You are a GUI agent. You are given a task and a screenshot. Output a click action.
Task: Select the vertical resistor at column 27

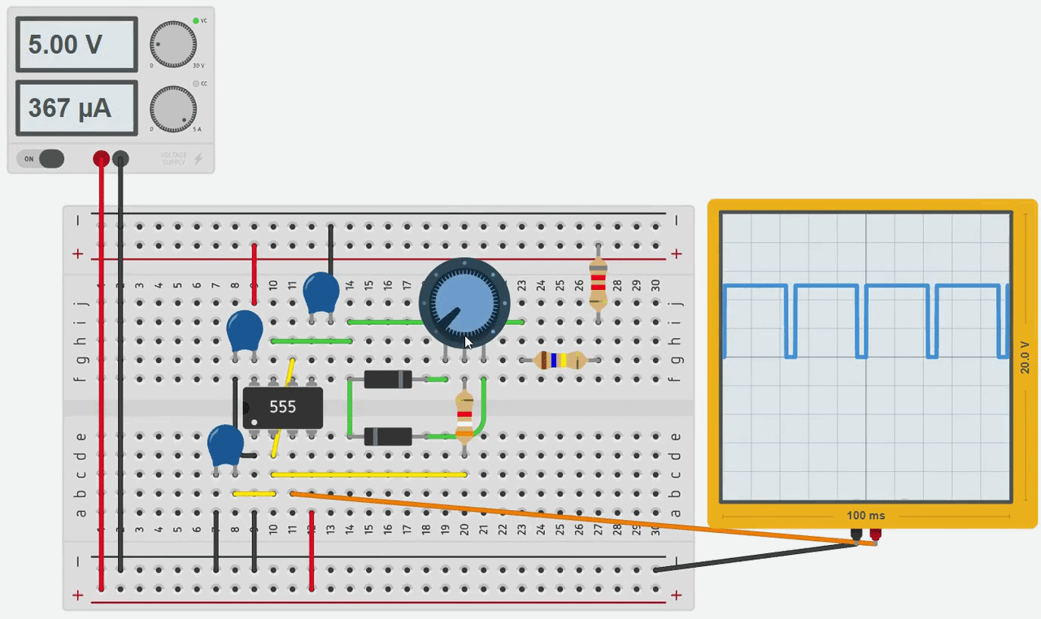[x=598, y=282]
